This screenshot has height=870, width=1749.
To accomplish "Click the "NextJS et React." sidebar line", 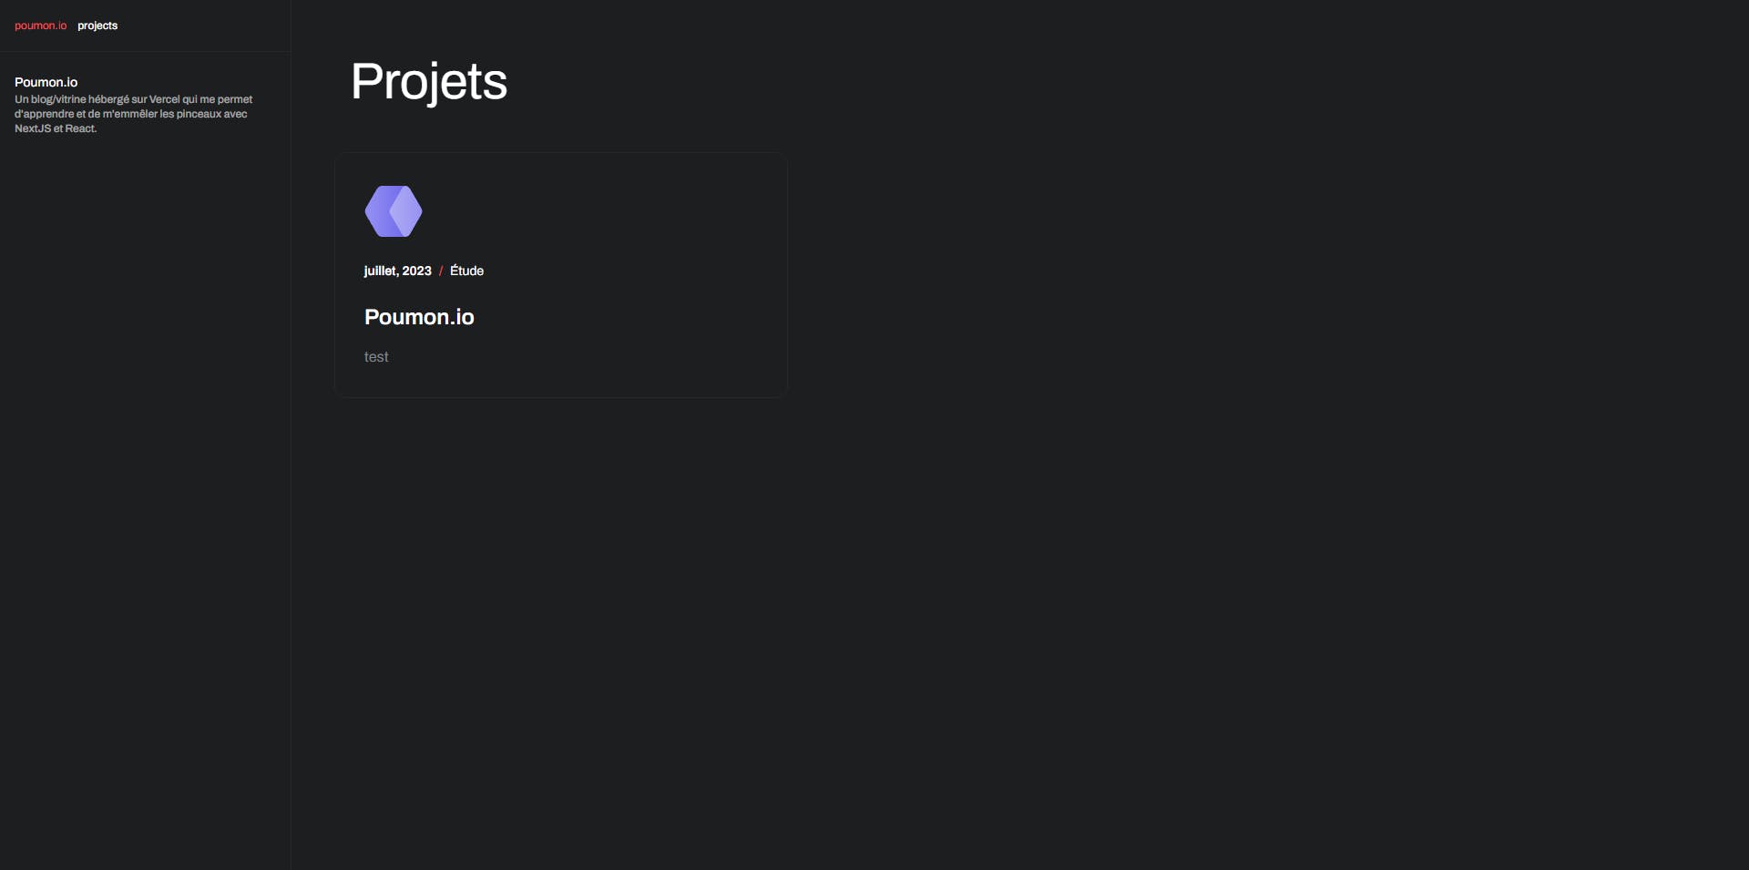I will [56, 128].
